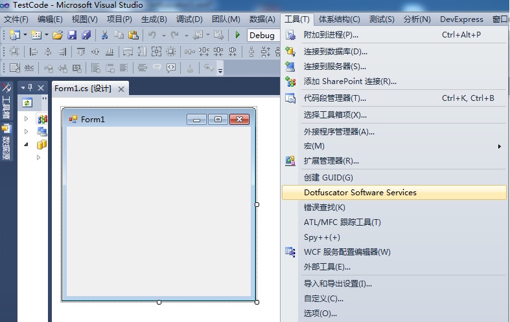This screenshot has height=322, width=510.
Task: Open Navigate Backward dropdown arrow
Action: tap(208, 35)
